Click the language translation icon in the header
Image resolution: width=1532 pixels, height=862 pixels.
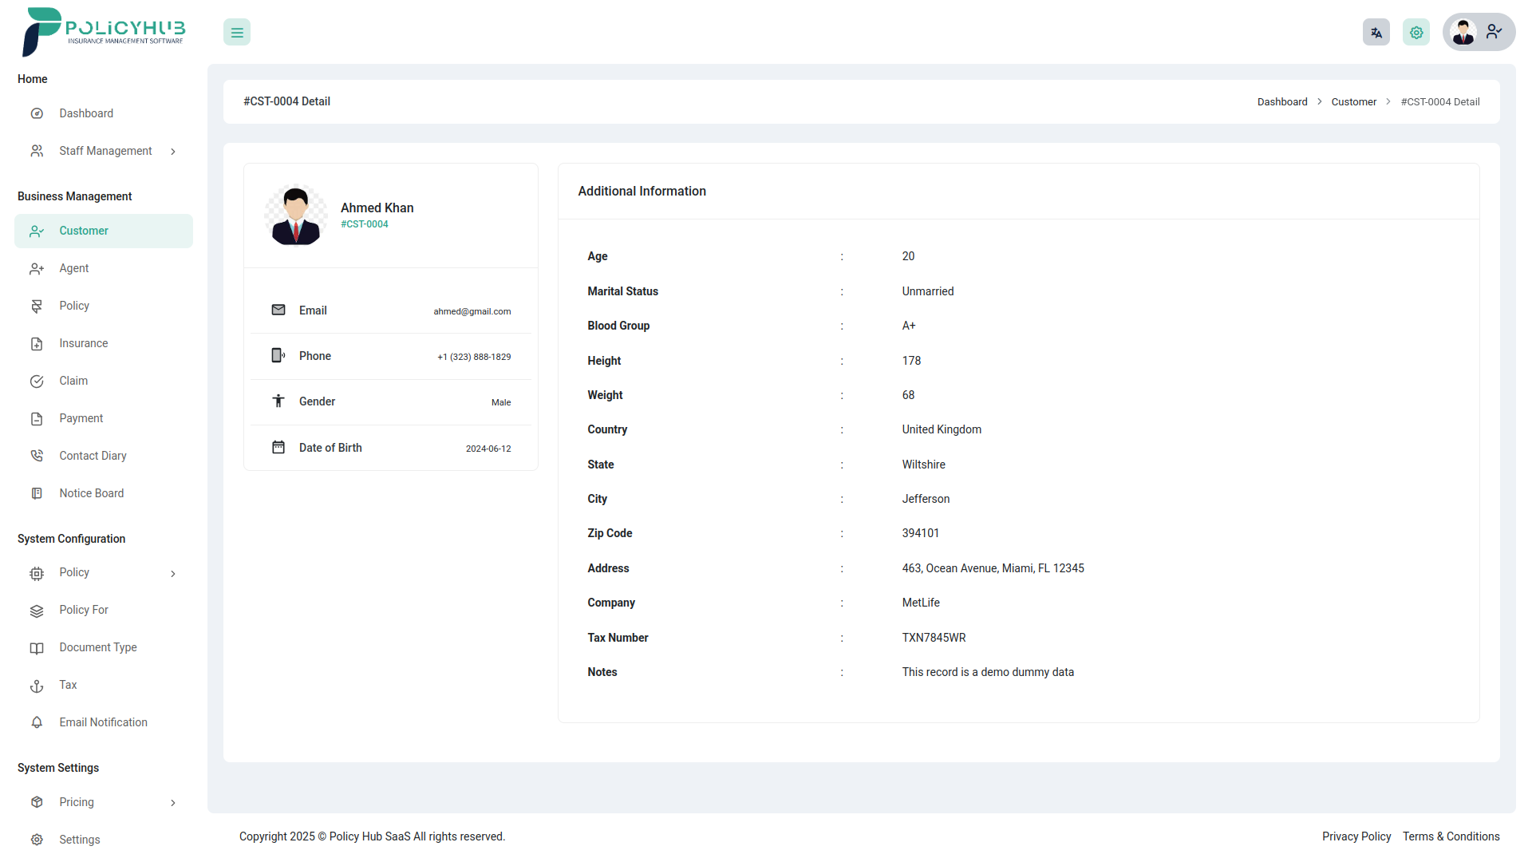(1376, 32)
